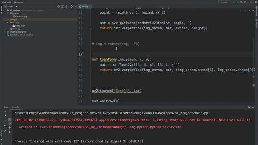Viewport: 258px width, 145px height.
Task: Expand the venv folder
Action: [x=8, y=19]
